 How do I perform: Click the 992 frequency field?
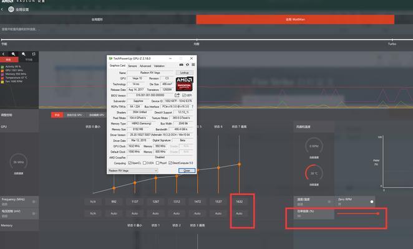[114, 202]
